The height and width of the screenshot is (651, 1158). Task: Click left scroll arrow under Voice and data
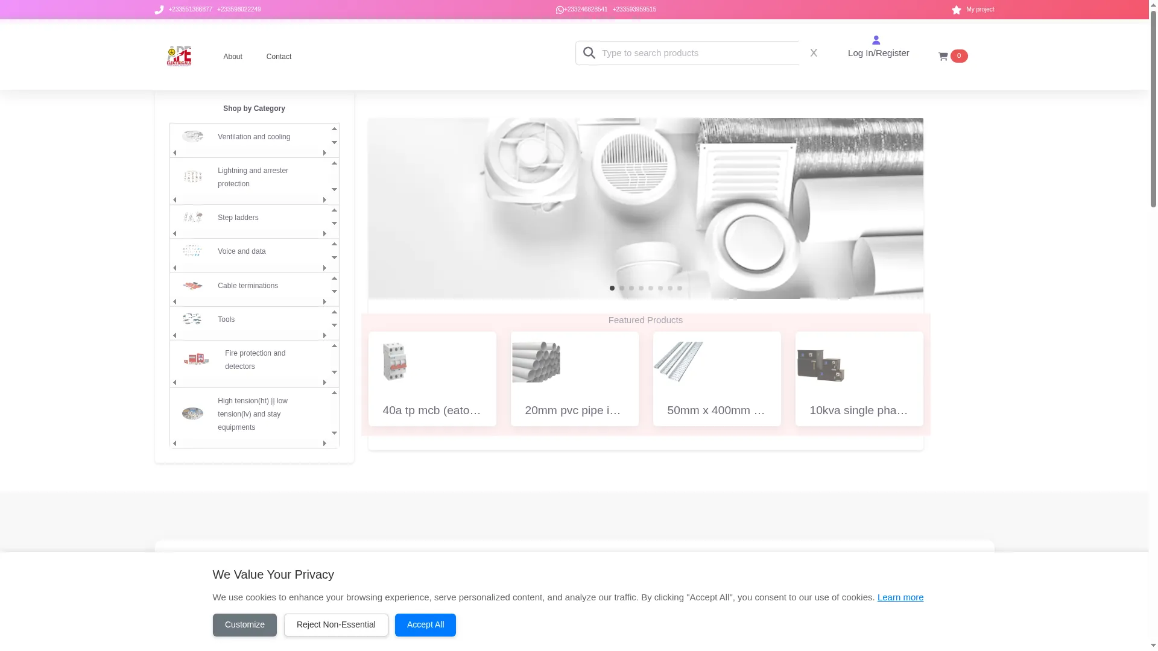coord(175,268)
